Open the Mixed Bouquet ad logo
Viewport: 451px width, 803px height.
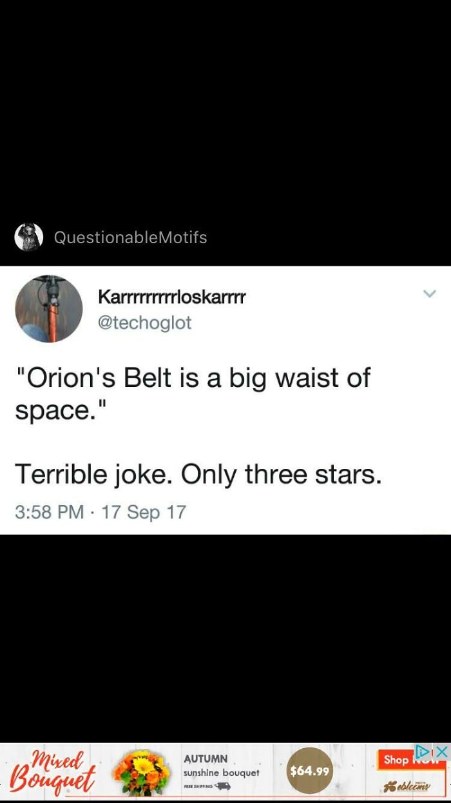point(52,770)
